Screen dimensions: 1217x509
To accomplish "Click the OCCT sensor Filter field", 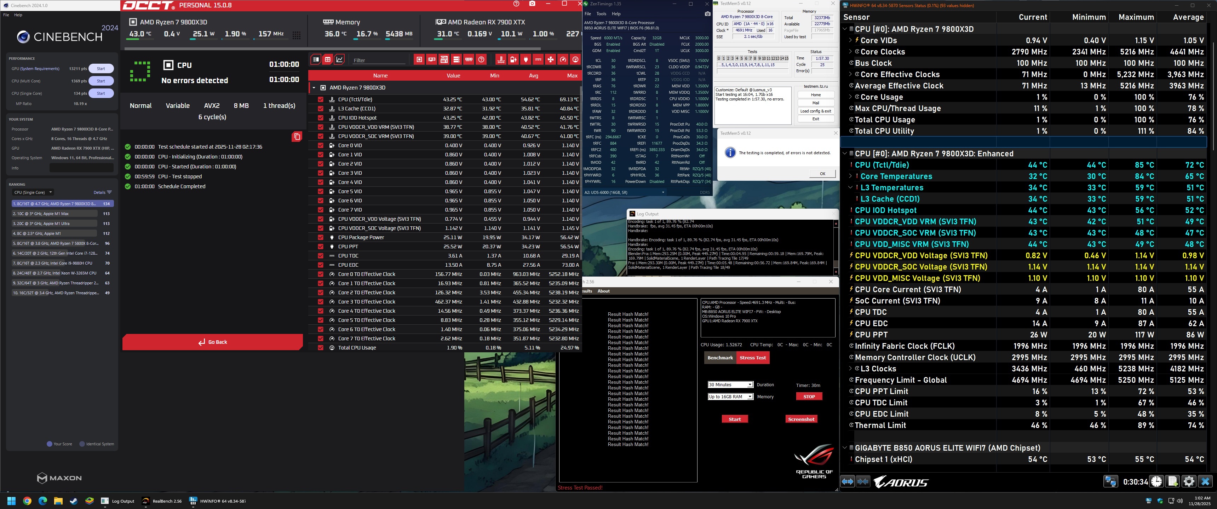I will pyautogui.click(x=378, y=60).
